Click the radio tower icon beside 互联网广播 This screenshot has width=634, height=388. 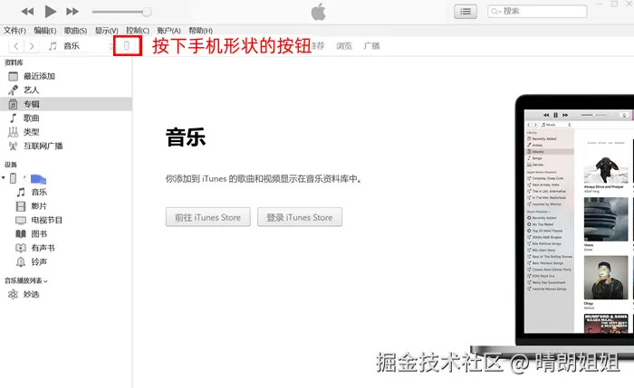(x=13, y=147)
